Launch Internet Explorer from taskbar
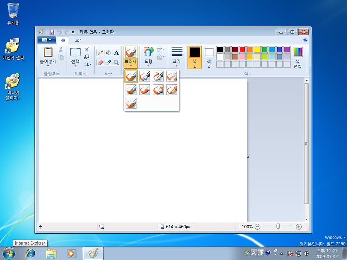This screenshot has width=347, height=260. point(30,253)
